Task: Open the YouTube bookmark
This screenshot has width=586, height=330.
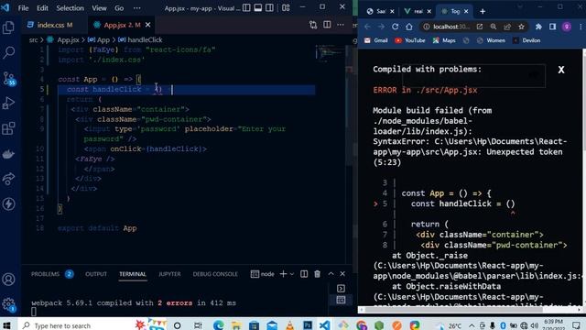Action: click(x=410, y=40)
